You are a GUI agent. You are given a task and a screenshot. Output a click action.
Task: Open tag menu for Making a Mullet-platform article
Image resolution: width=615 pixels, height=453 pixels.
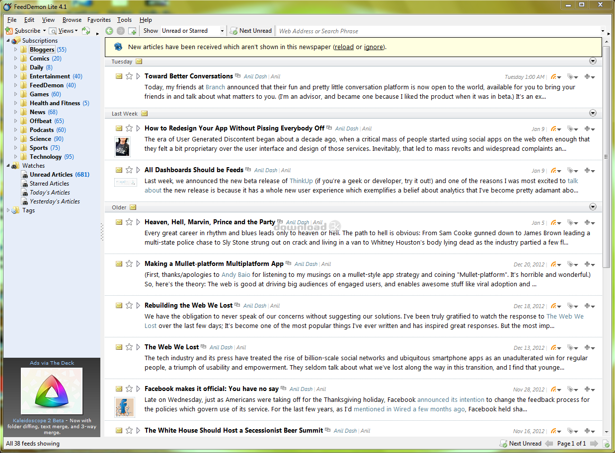click(x=572, y=264)
